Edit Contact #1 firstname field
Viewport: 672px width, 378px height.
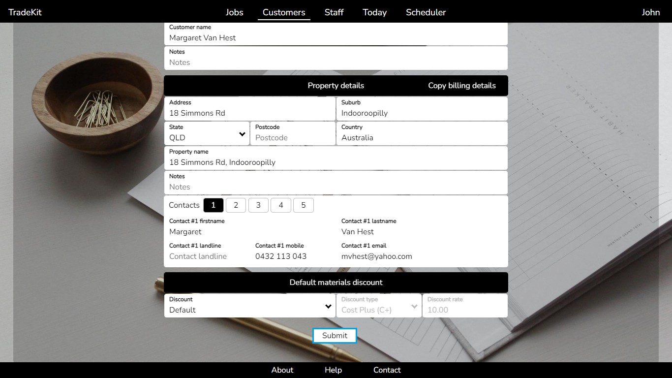tap(250, 227)
